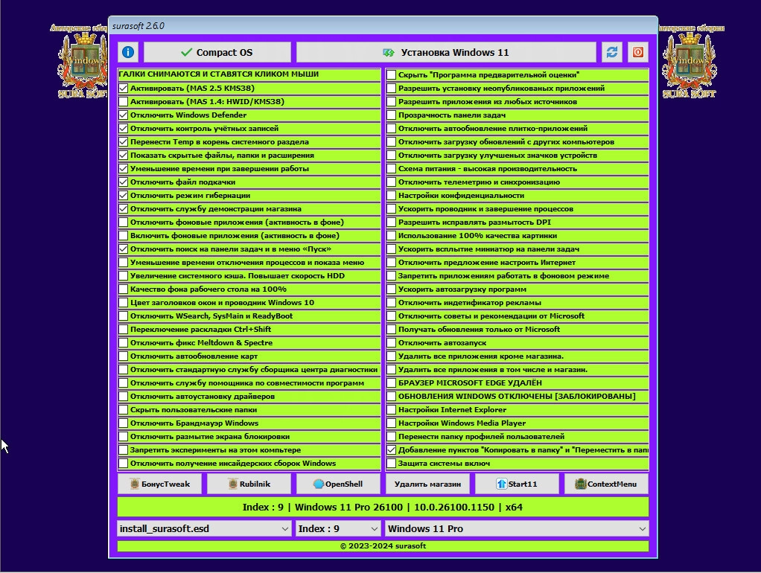Viewport: 761px width, 573px height.
Task: Check Включить фоновые приложения (активность в фоне)
Action: coord(124,236)
